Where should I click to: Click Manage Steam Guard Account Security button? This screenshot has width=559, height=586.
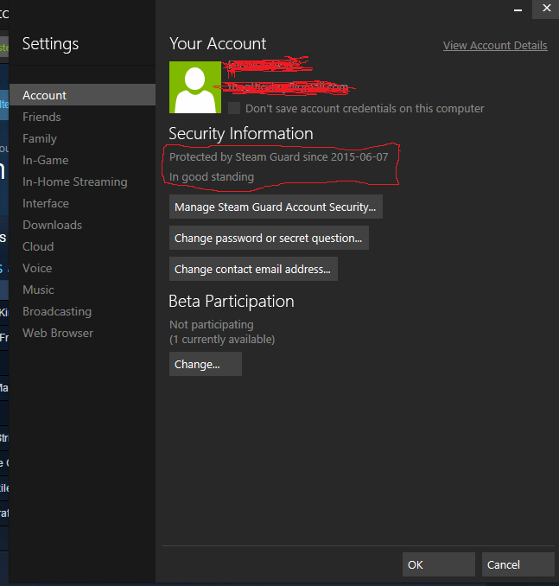pos(276,207)
